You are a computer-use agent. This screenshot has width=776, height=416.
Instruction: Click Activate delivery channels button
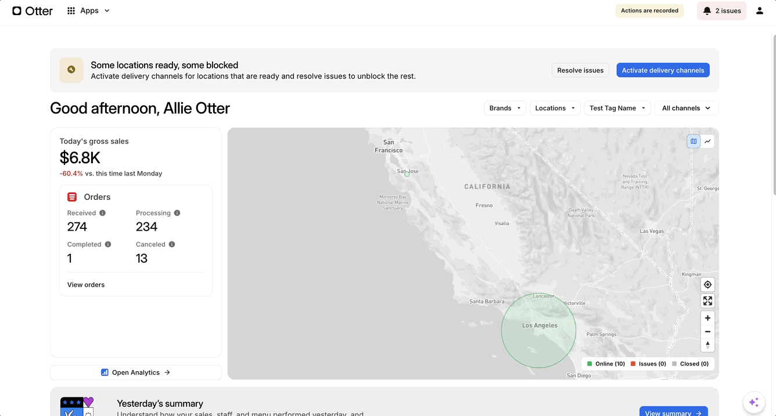pos(663,70)
